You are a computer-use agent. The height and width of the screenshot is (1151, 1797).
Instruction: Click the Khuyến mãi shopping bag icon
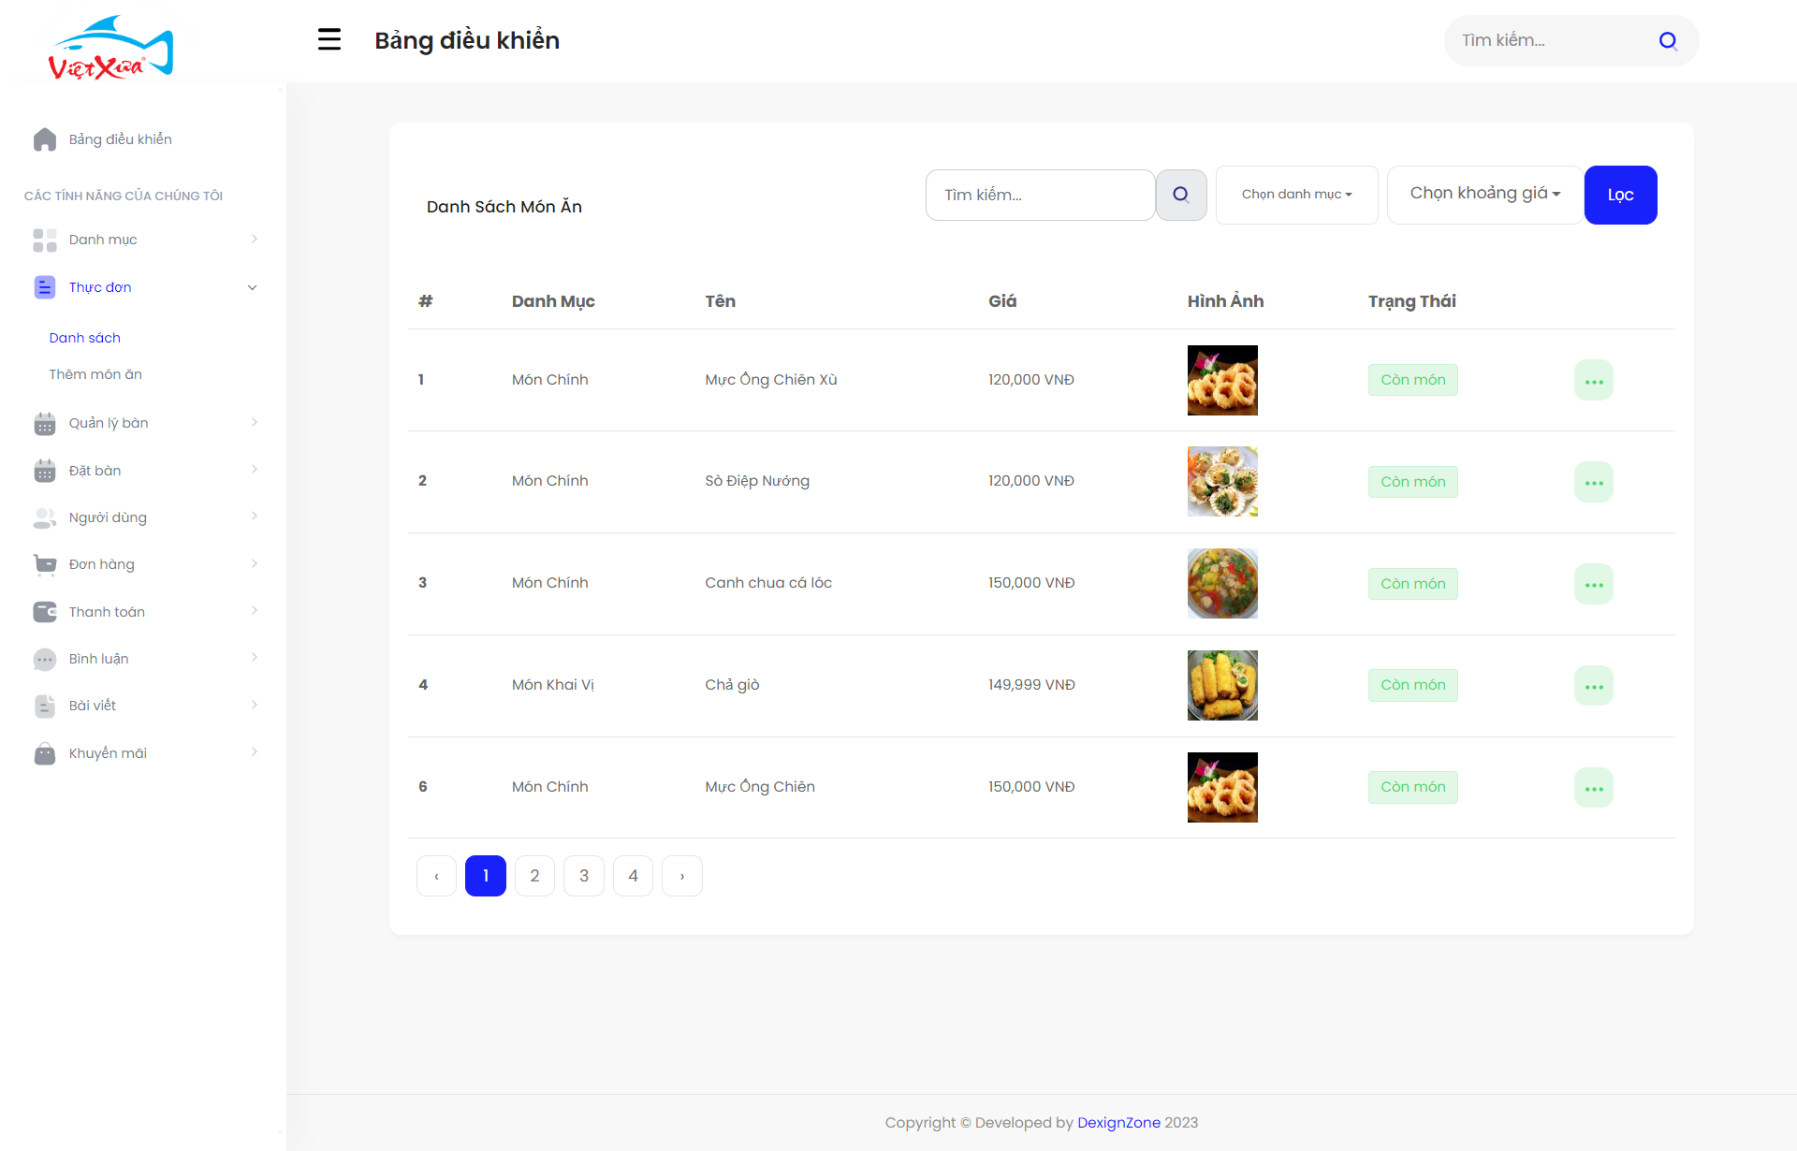[45, 753]
